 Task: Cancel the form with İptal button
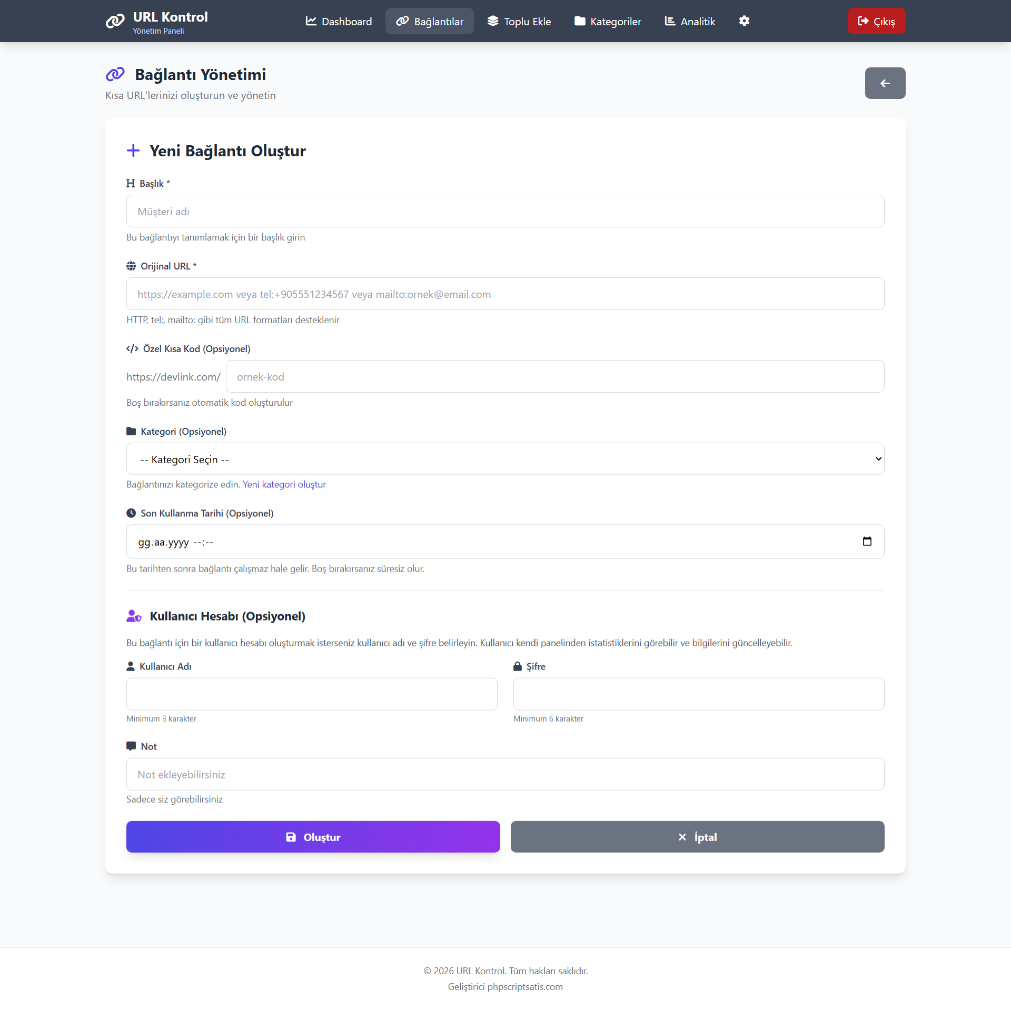tap(697, 837)
